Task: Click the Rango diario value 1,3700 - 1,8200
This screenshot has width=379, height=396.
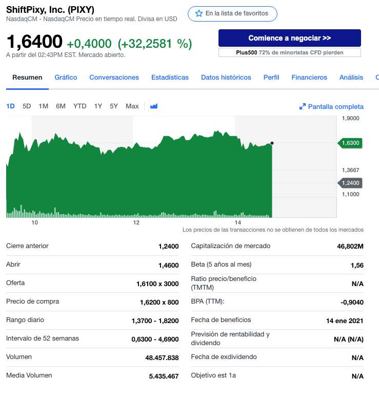Action: click(x=155, y=320)
